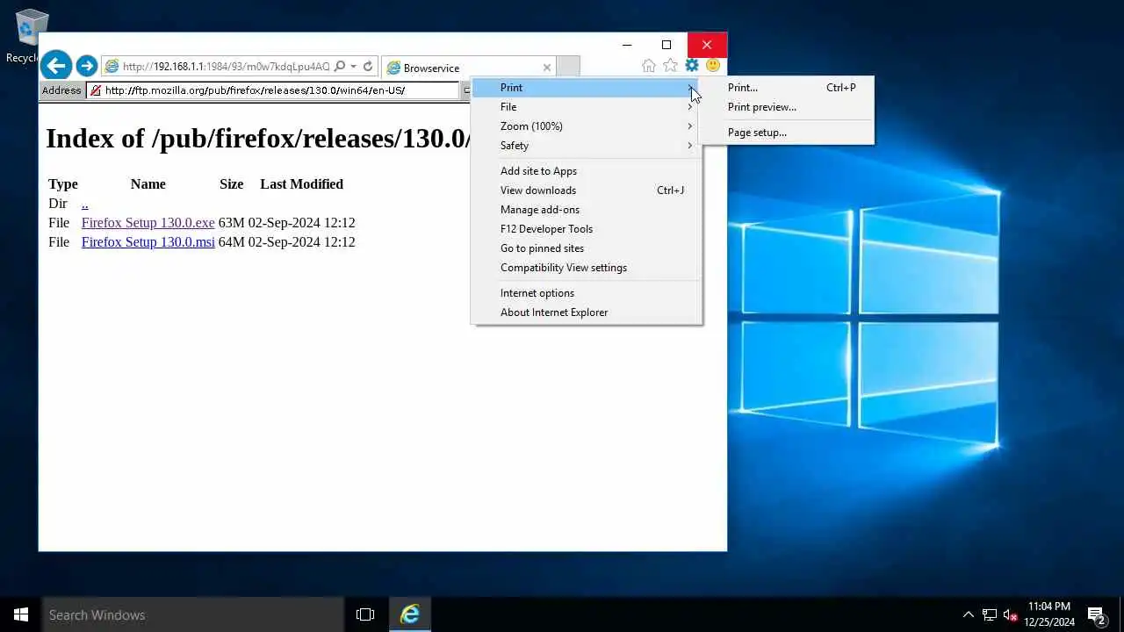Image resolution: width=1124 pixels, height=632 pixels.
Task: Click the network tray icon
Action: pos(990,614)
